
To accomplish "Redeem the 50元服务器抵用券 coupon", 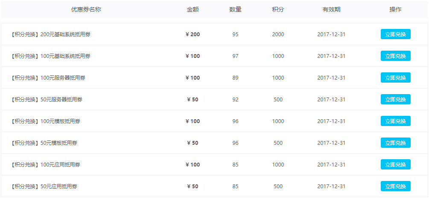I will [395, 100].
